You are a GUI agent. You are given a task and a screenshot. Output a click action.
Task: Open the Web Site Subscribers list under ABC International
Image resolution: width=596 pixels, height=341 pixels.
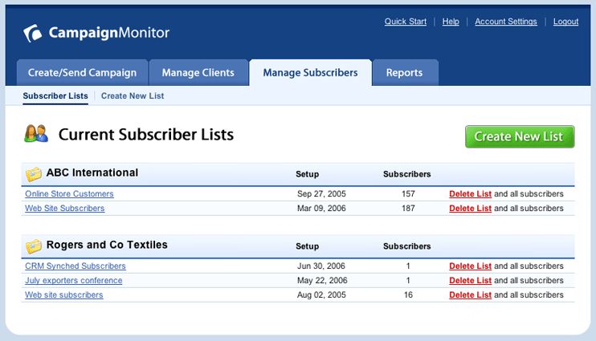pyautogui.click(x=64, y=208)
